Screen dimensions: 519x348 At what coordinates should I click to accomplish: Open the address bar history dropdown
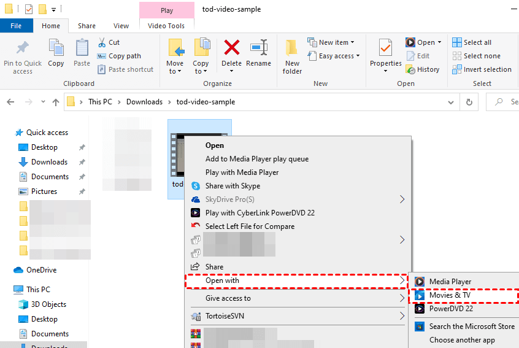click(451, 102)
